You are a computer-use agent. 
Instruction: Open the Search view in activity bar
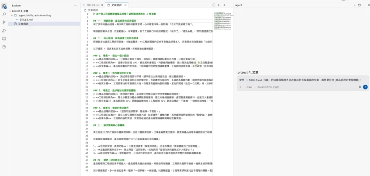pyautogui.click(x=4, y=14)
